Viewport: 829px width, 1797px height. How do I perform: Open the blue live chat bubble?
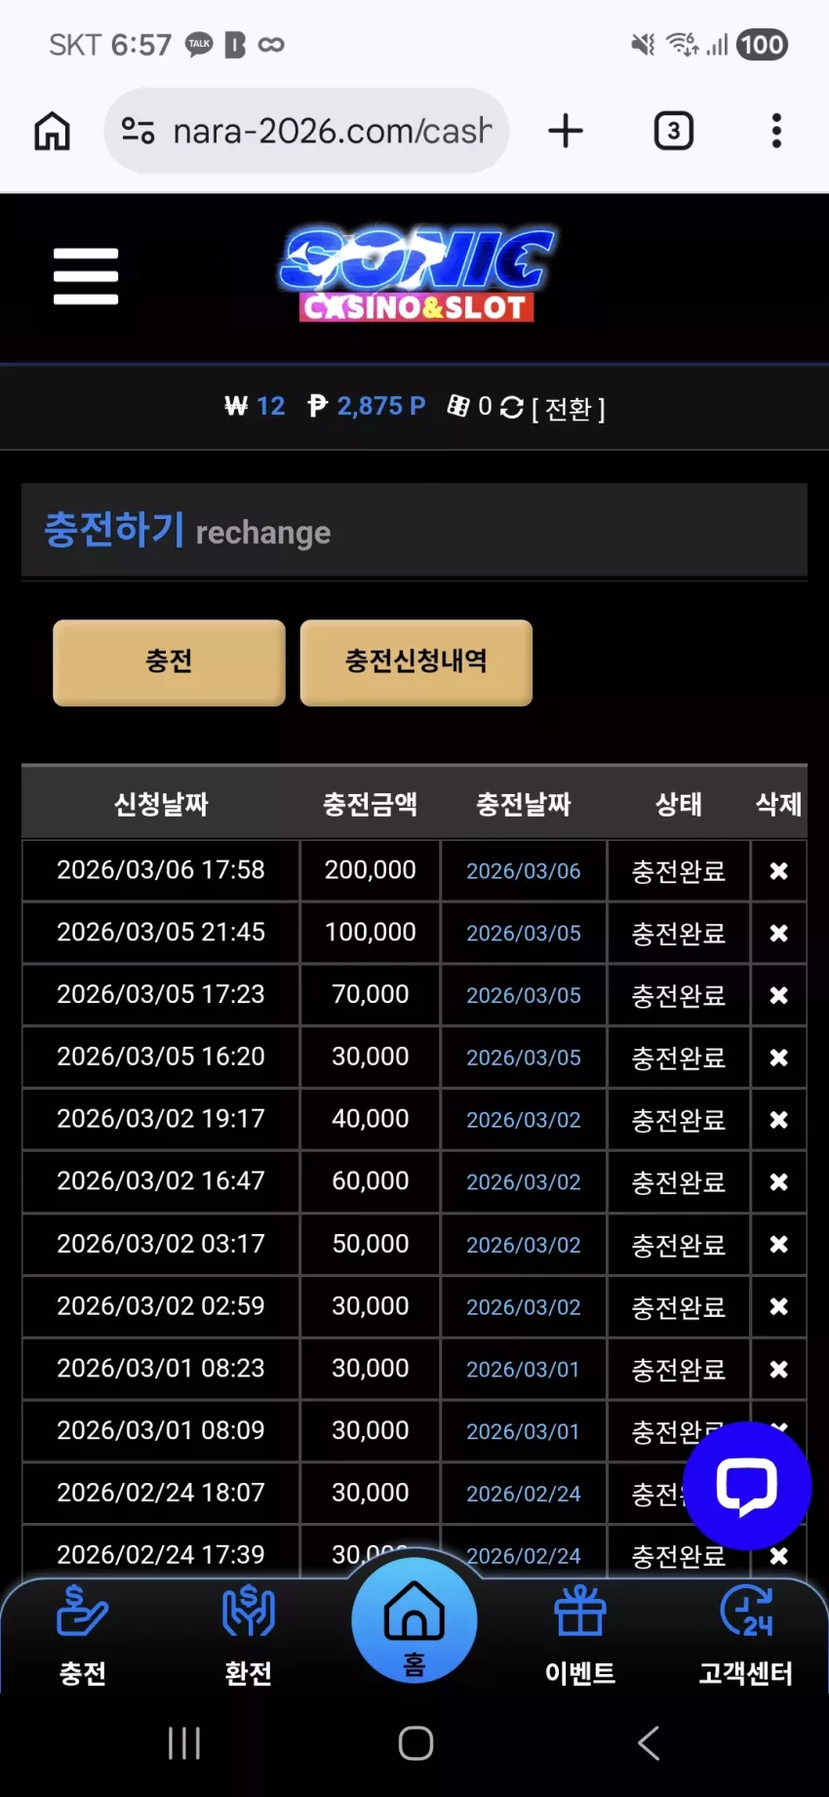click(747, 1486)
